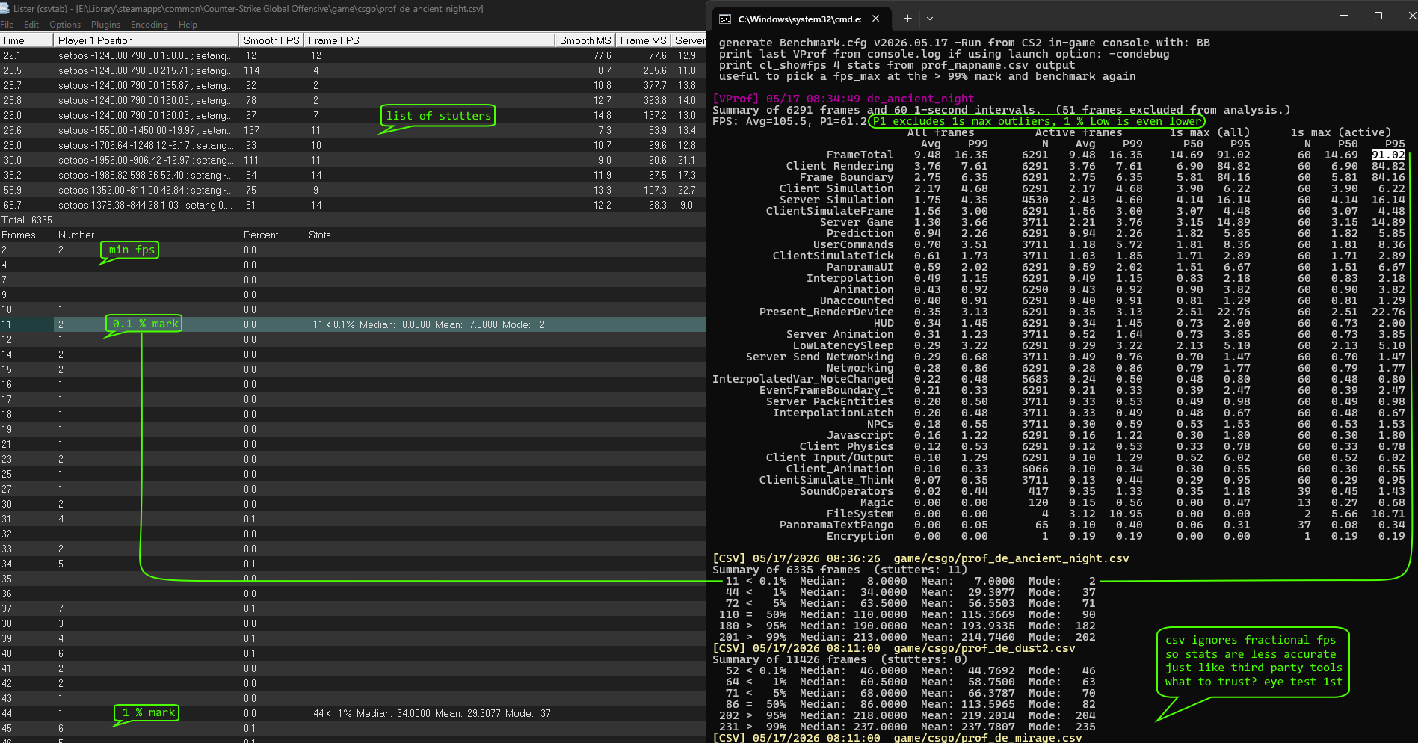The width and height of the screenshot is (1418, 743).
Task: Click the prof_de_mirage.csv path in terminal
Action: 987,738
